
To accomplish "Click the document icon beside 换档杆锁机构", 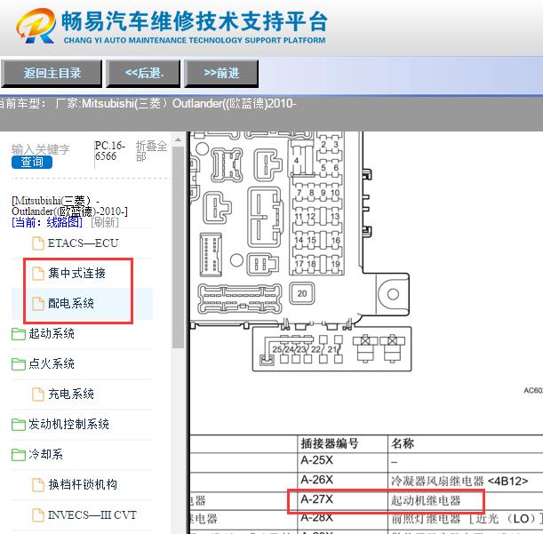I will (38, 484).
